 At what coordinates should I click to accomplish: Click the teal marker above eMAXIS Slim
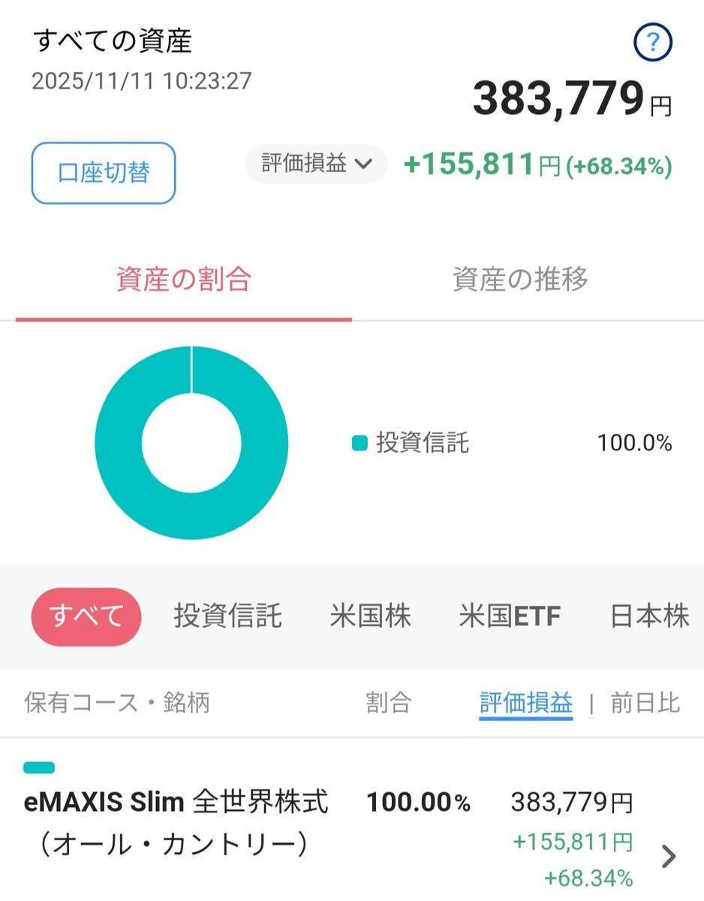click(39, 767)
